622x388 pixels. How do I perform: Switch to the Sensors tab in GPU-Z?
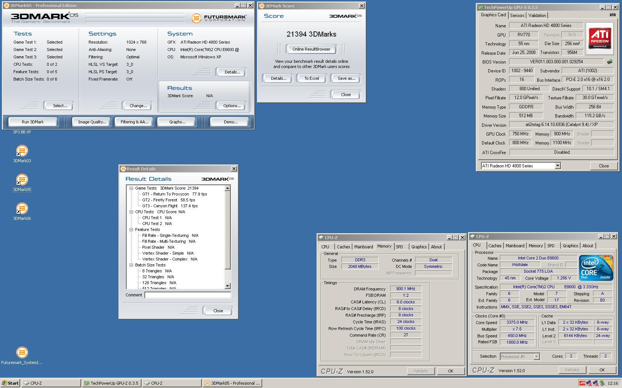[x=517, y=16]
